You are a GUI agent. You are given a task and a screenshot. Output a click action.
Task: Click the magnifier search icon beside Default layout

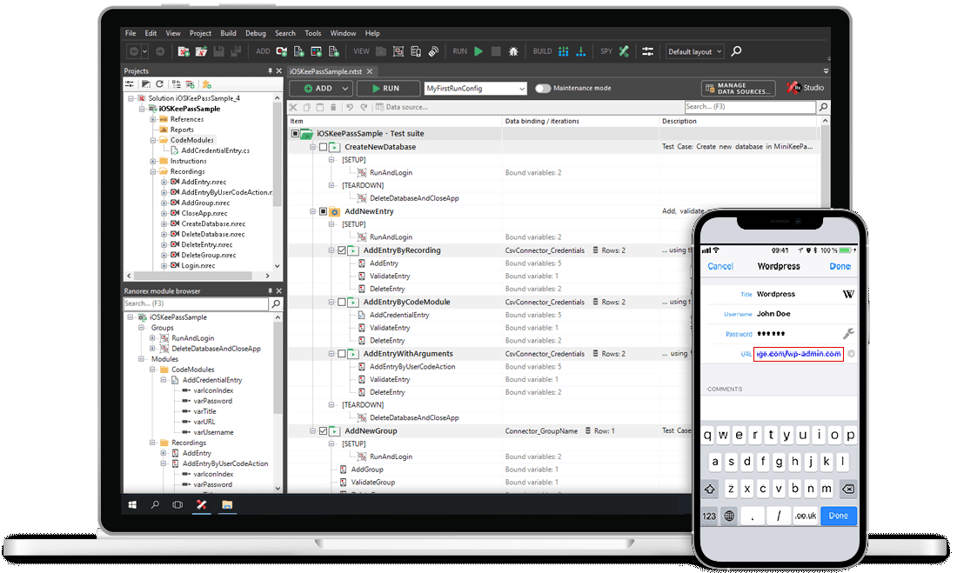tap(737, 51)
